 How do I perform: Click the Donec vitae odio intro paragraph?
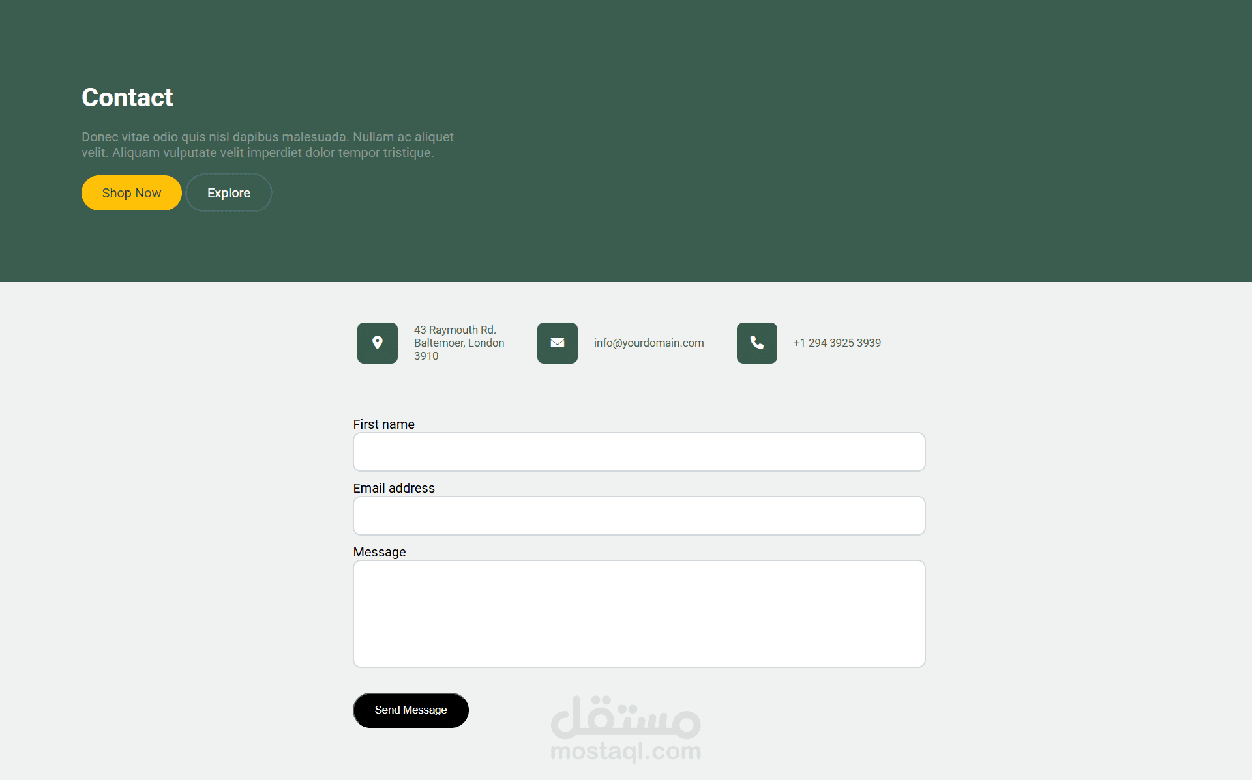pos(267,145)
